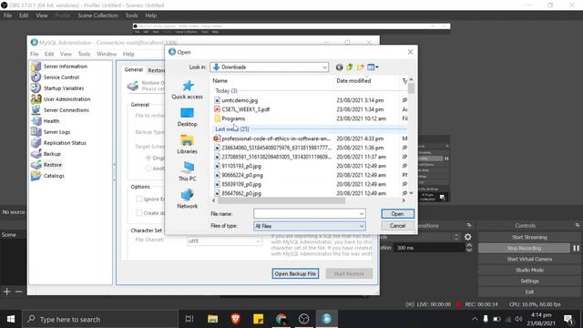Click the File name input field

[x=306, y=214]
